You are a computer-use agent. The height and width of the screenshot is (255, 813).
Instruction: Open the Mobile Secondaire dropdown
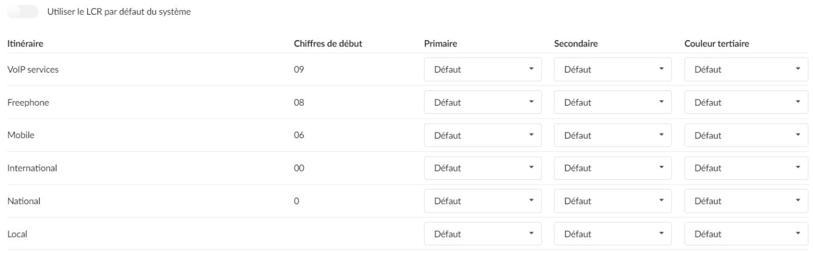tap(612, 135)
